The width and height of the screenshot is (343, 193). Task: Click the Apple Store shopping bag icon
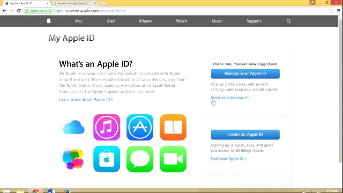pyautogui.click(x=107, y=159)
